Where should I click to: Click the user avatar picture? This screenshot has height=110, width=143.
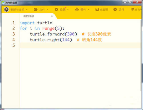tap(6, 9)
